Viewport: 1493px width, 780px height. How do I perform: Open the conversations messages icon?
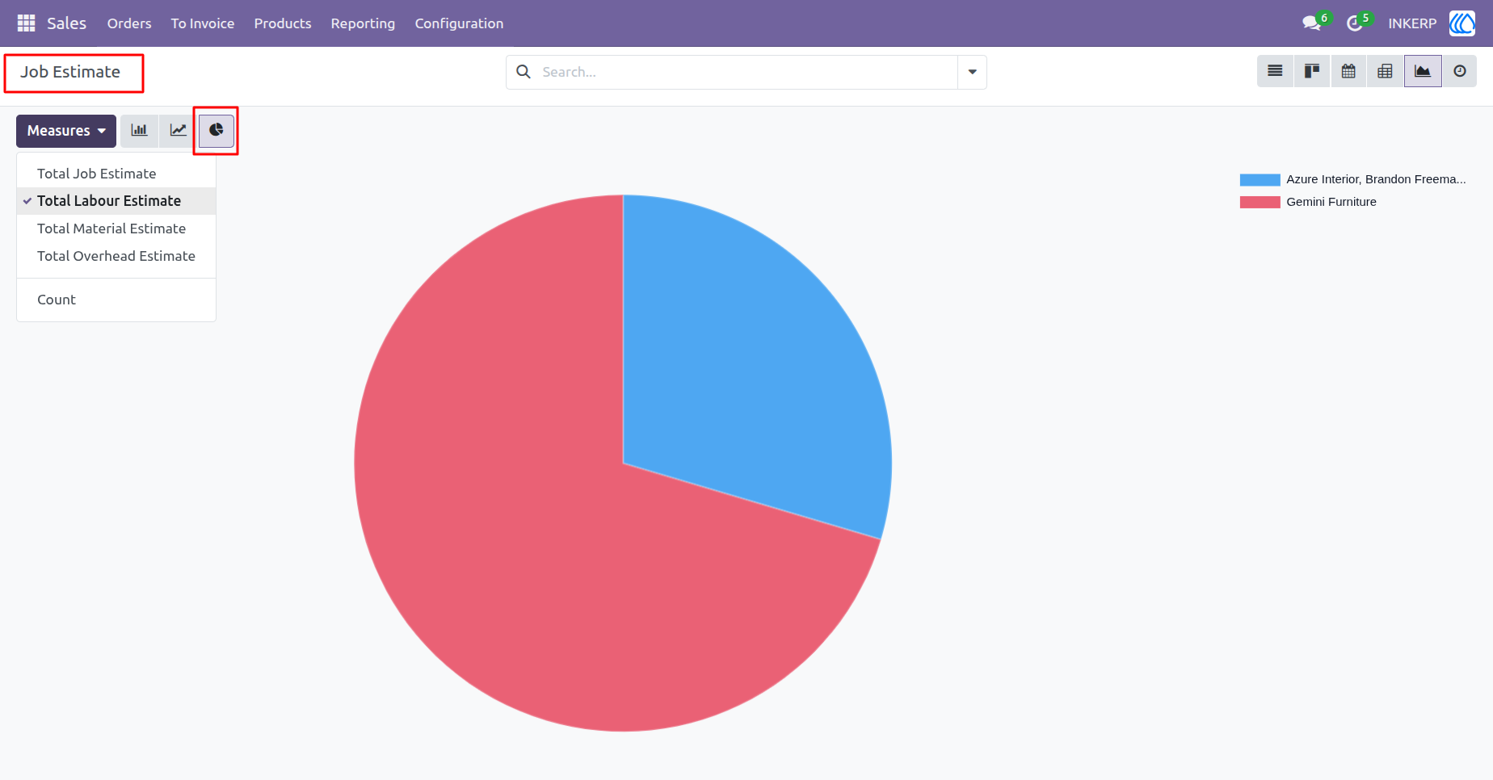pos(1312,23)
